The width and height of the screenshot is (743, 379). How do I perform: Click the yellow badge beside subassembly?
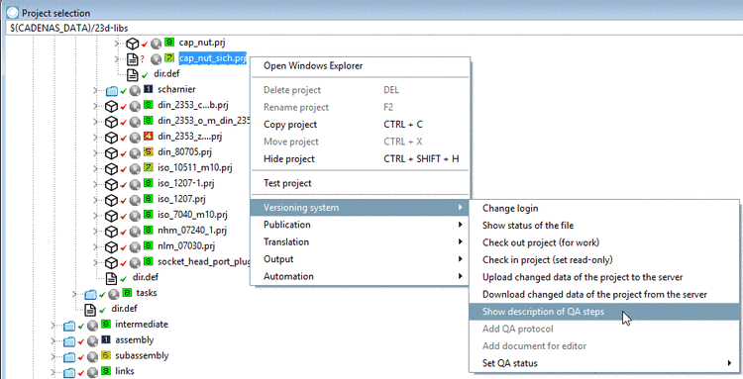106,355
